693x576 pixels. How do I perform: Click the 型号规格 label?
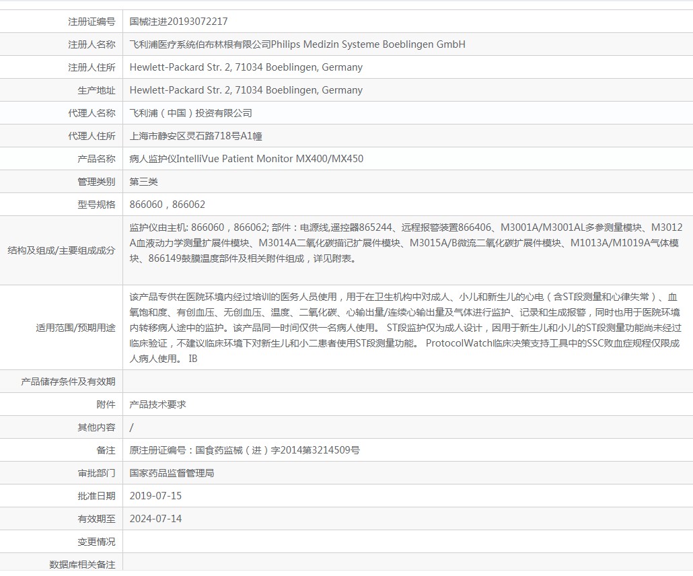click(96, 205)
